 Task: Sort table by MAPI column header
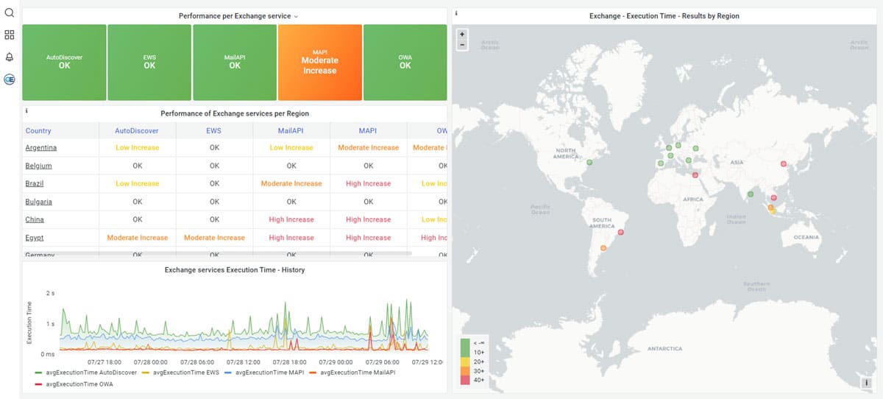click(x=368, y=131)
